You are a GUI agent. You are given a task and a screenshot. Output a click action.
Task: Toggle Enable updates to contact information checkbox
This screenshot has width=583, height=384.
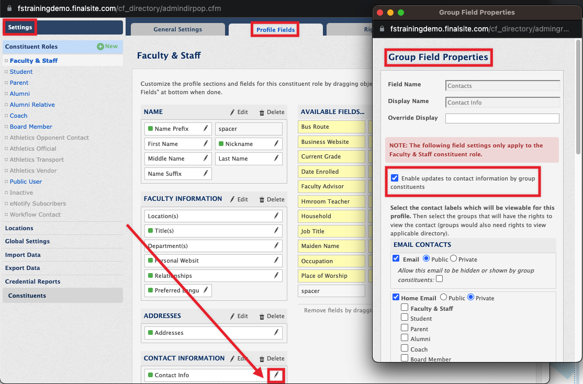click(395, 178)
